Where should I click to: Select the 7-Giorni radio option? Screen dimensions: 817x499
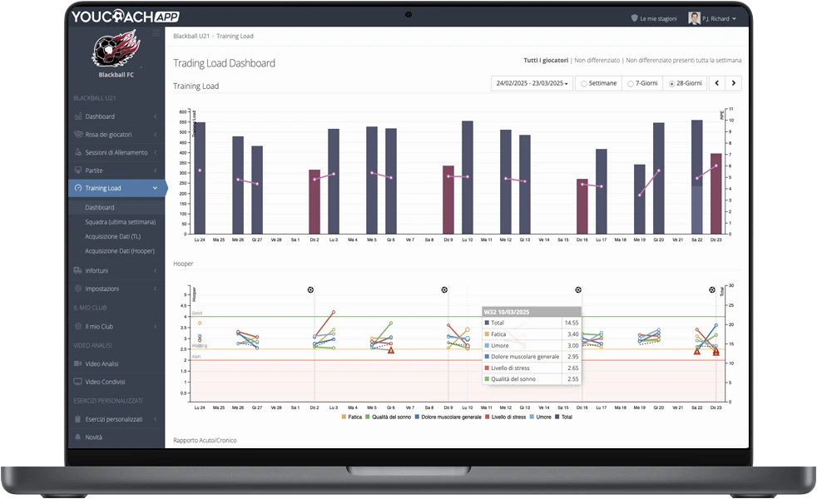click(x=631, y=84)
